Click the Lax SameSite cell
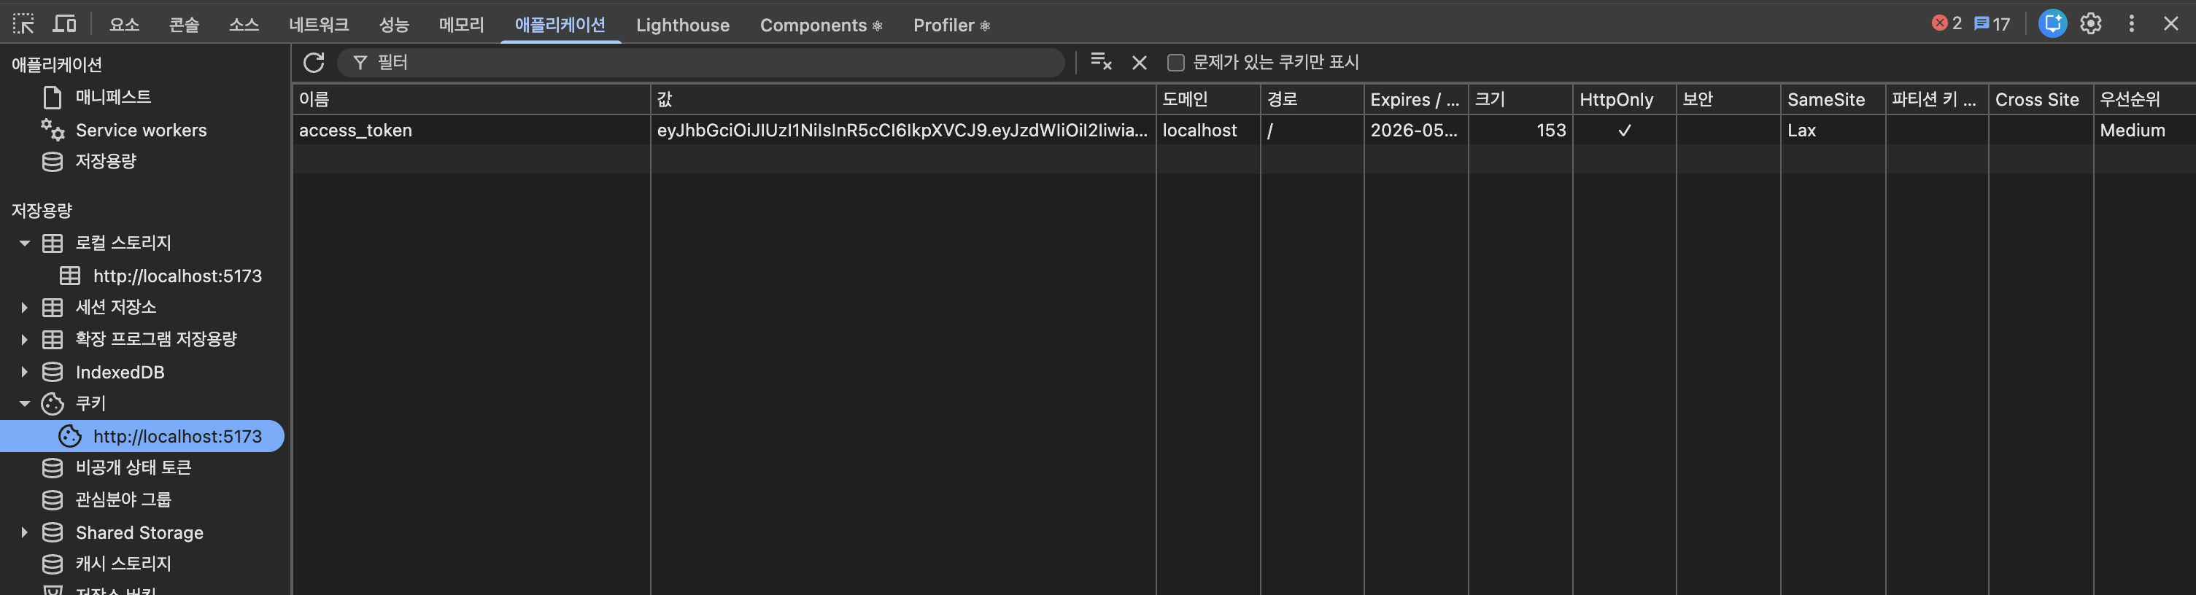 (1832, 131)
